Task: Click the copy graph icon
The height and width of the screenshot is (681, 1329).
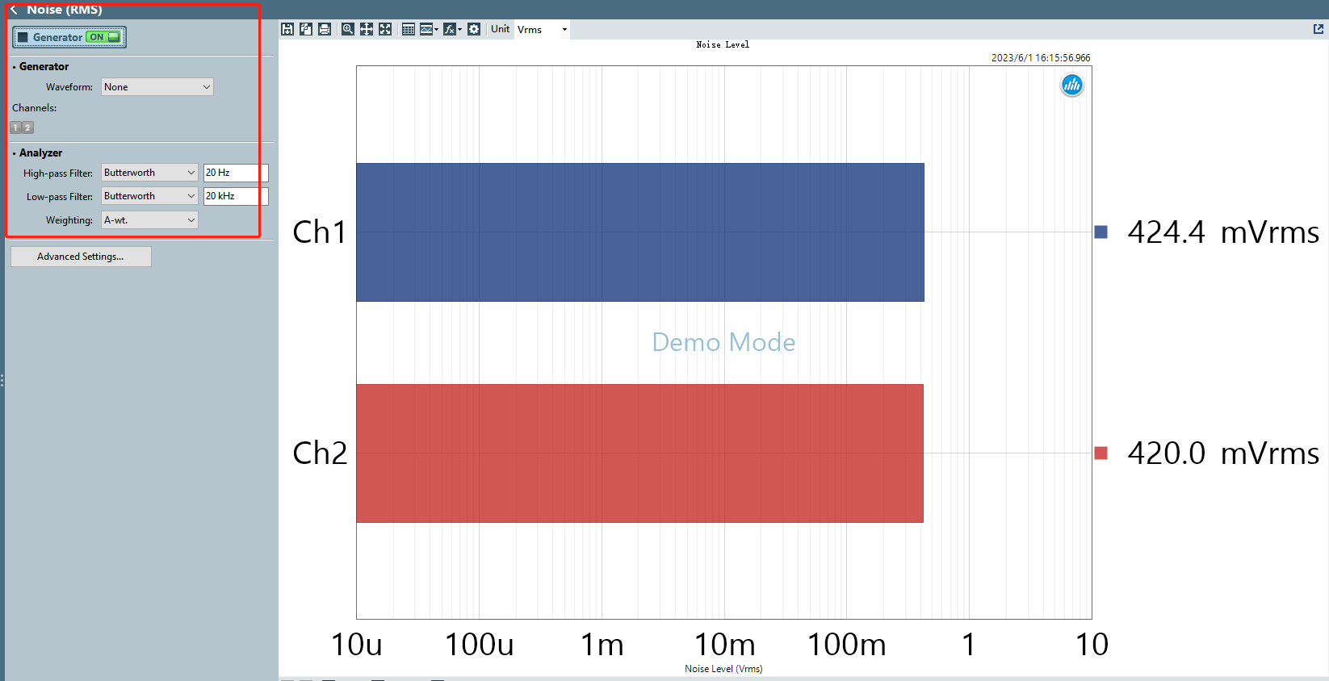Action: coord(306,29)
